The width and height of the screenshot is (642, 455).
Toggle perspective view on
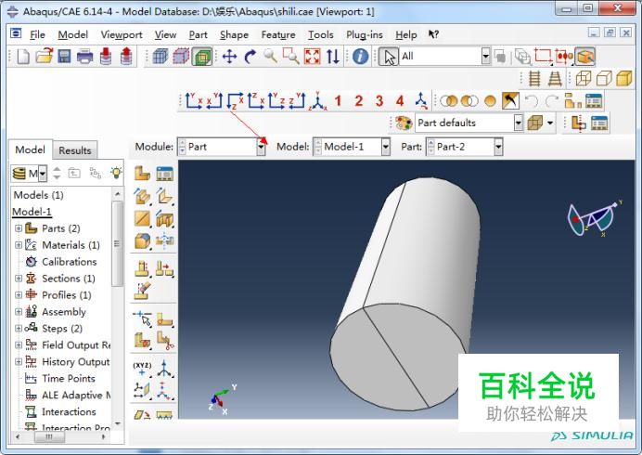[555, 78]
